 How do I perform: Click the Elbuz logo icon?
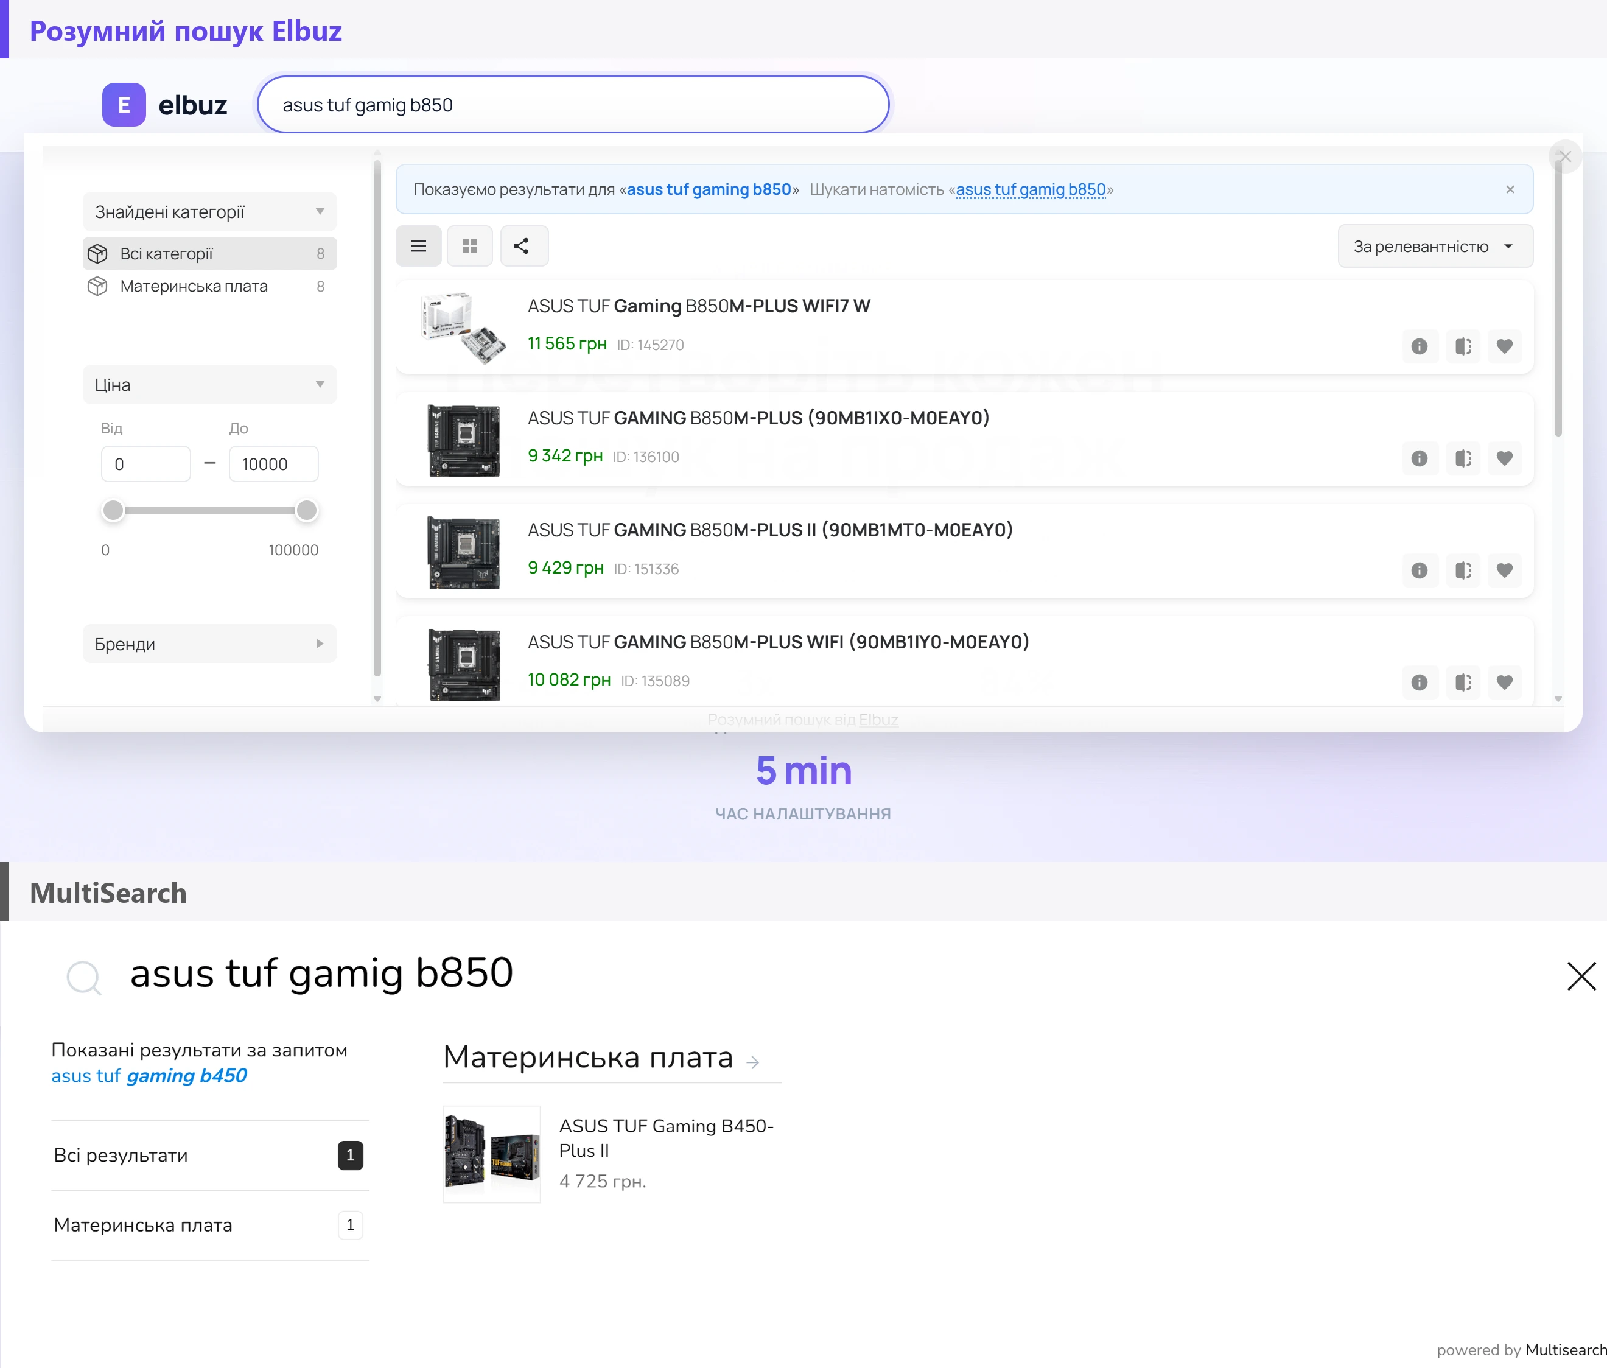pos(124,105)
